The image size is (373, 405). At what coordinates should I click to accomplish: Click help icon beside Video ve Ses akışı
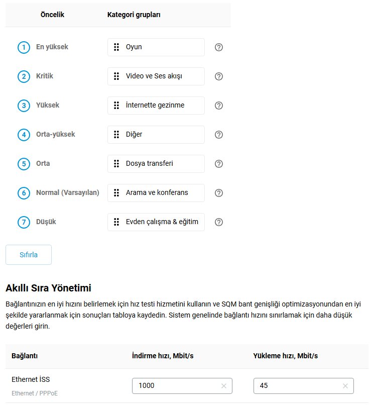(219, 76)
